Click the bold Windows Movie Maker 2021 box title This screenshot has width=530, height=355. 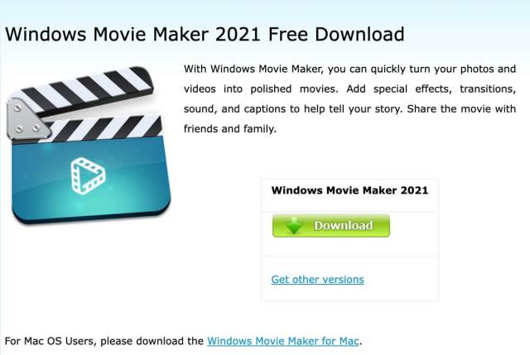[x=349, y=190]
